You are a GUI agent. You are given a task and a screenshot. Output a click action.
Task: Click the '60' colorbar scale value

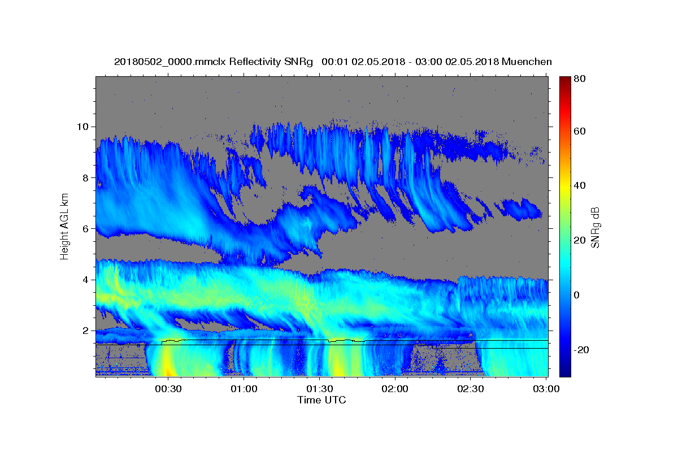point(581,131)
